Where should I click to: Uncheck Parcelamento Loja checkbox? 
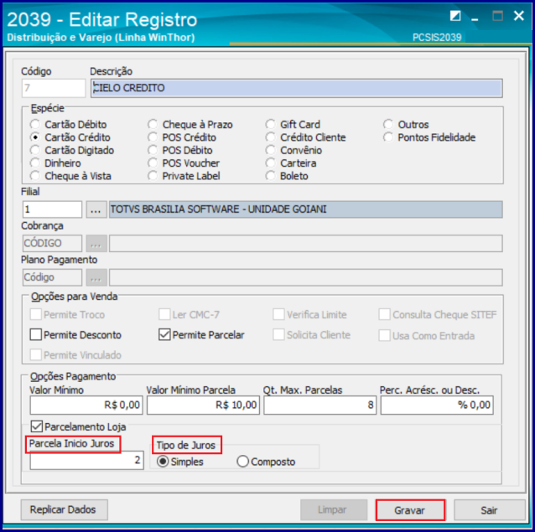click(x=37, y=426)
